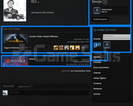Screen dimensions: 133x106
Task: Click the 'Şu Anda Çevrimiçi' status text
Action: [x=105, y=30]
